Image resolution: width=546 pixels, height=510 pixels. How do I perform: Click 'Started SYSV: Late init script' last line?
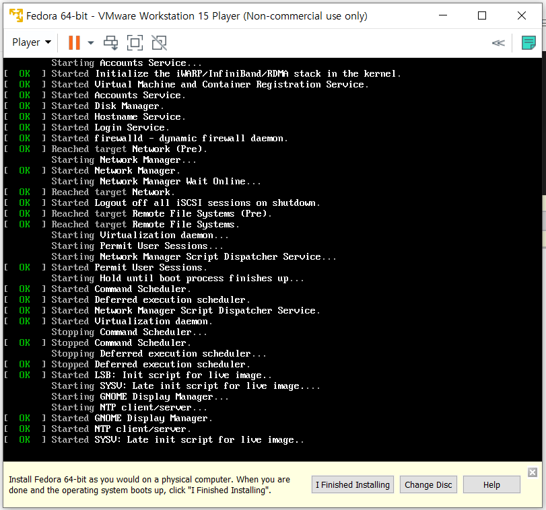tap(154, 440)
